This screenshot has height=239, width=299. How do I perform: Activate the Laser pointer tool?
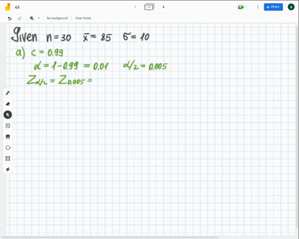click(x=8, y=169)
